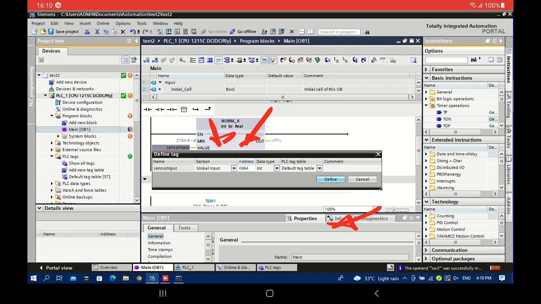The width and height of the screenshot is (541, 304).
Task: Open PLC tag table dropdown in Define tag
Action: pos(320,168)
